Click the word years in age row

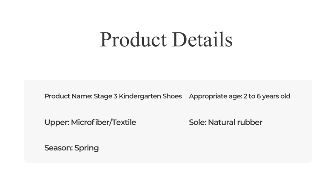(x=271, y=96)
